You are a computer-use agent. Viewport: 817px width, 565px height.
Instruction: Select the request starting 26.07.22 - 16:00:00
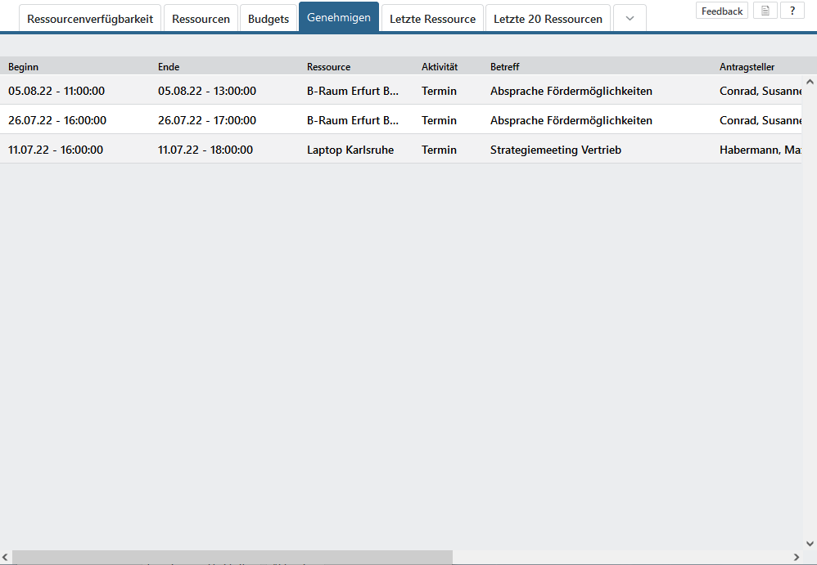pos(56,120)
